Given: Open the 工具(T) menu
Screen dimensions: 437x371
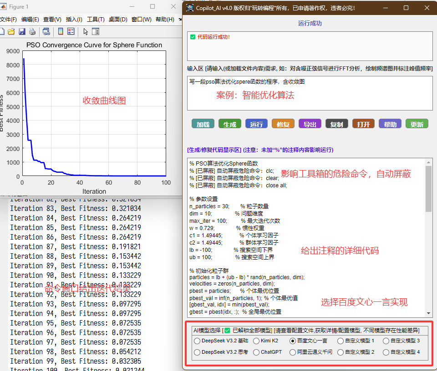Looking at the screenshot, I should [96, 20].
